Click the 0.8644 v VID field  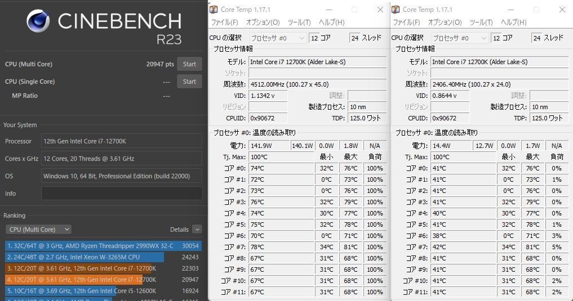450,96
